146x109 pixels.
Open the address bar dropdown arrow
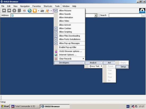(96, 15)
